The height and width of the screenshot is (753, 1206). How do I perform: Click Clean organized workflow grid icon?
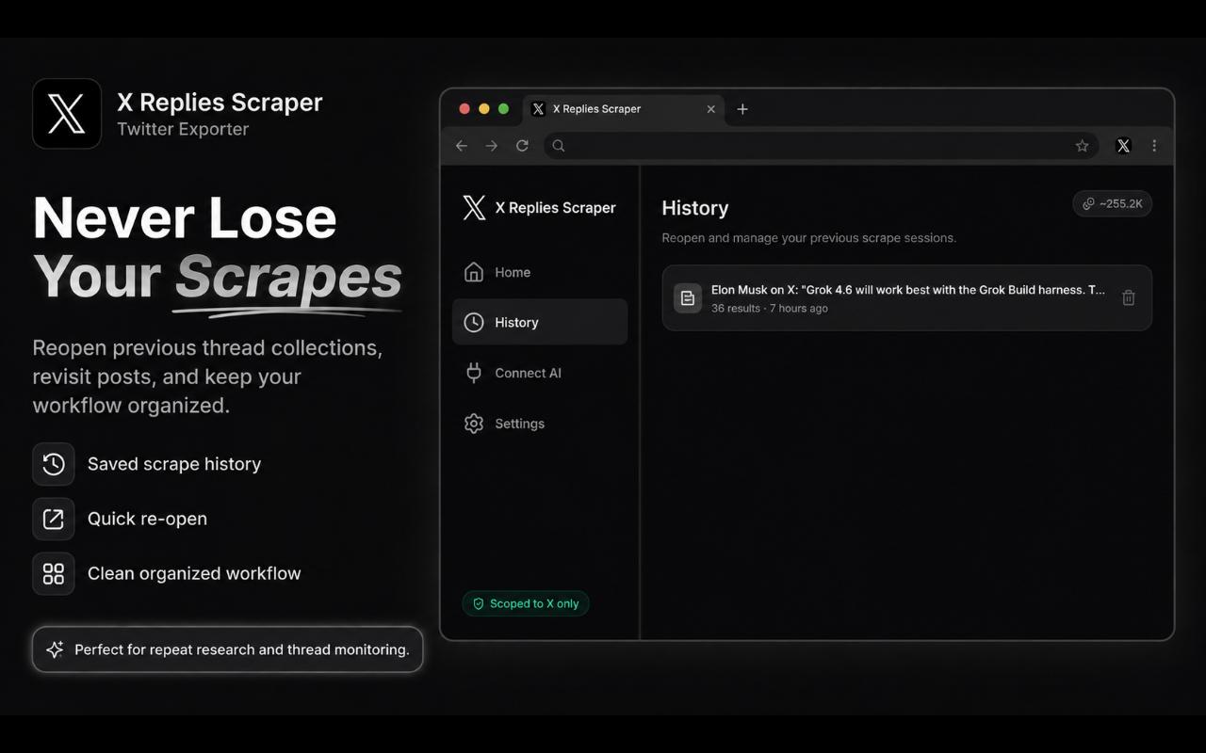(x=54, y=573)
